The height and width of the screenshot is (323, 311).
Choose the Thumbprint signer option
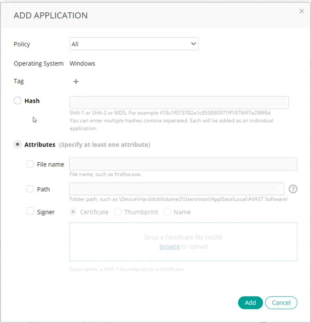[x=118, y=212]
